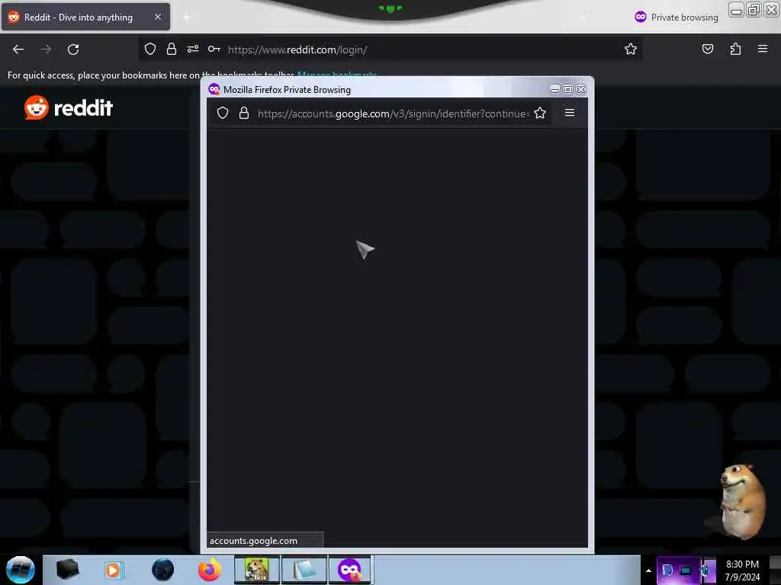Click the padlock icon in Google popup window
This screenshot has width=781, height=585.
click(243, 113)
